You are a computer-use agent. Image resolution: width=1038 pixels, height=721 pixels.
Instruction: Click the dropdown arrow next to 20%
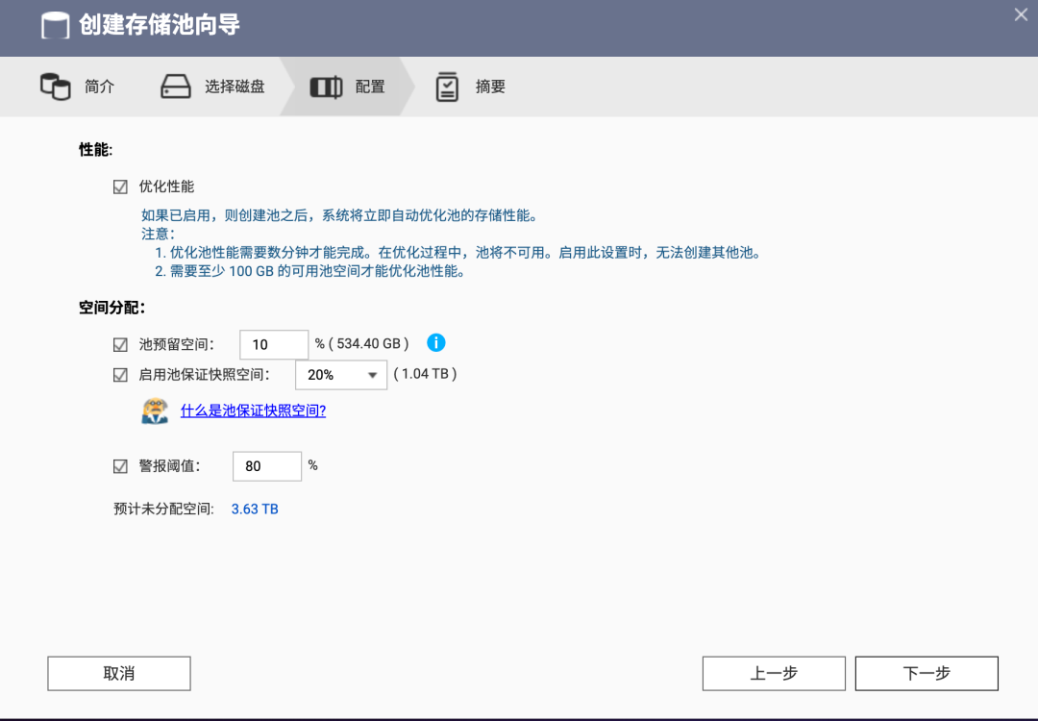click(371, 374)
